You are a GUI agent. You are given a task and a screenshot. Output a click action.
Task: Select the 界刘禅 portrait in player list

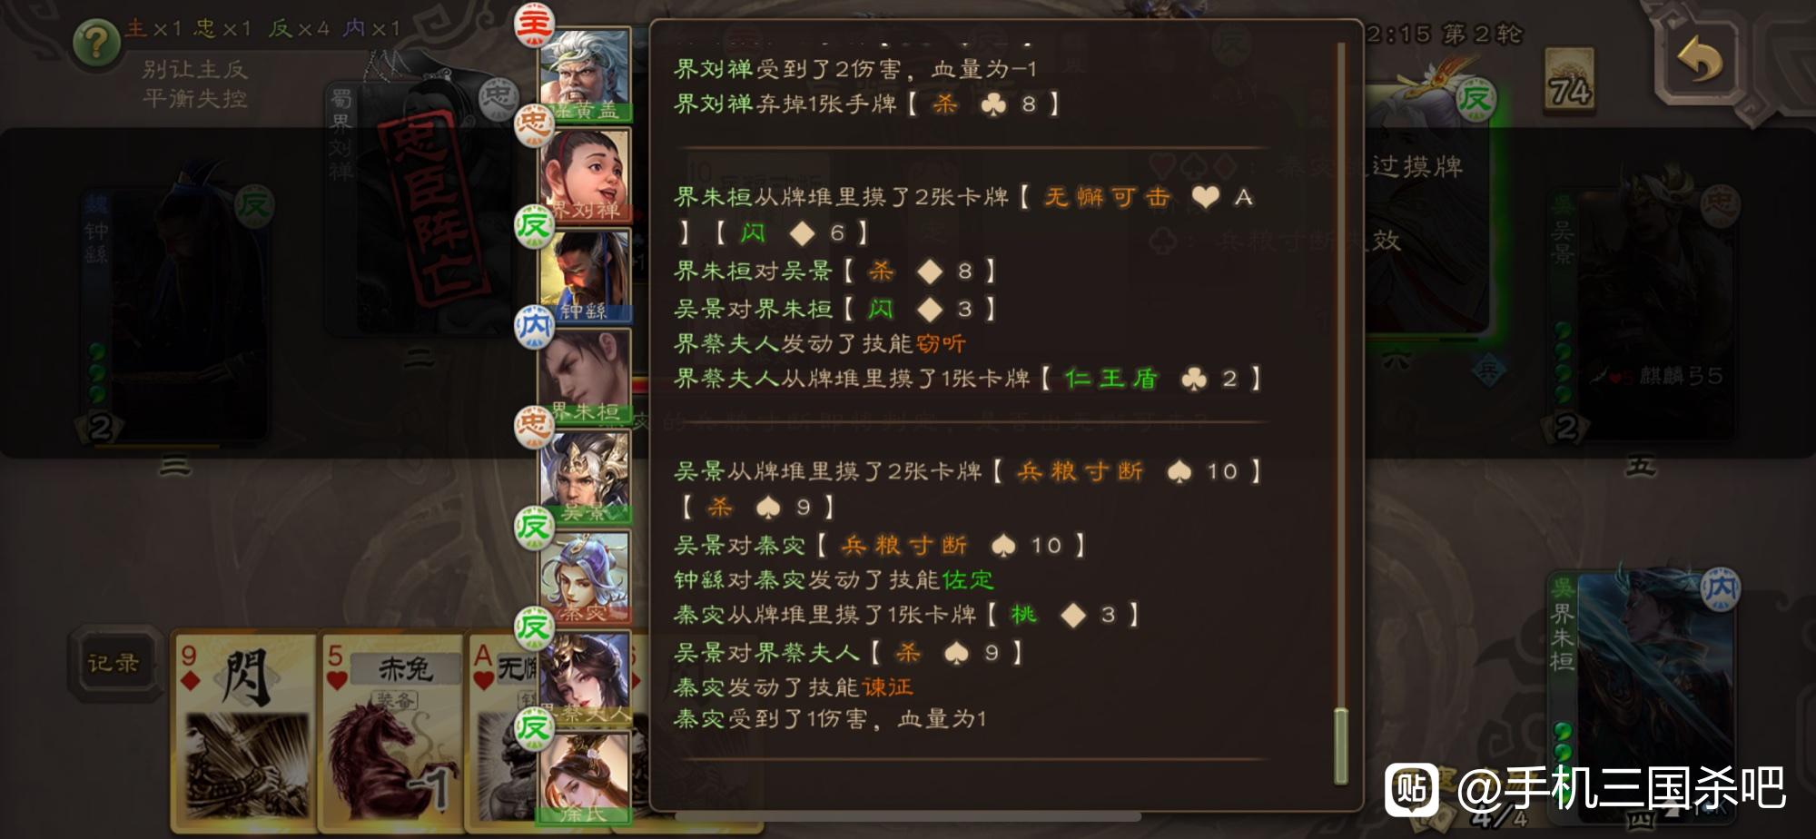[x=586, y=174]
